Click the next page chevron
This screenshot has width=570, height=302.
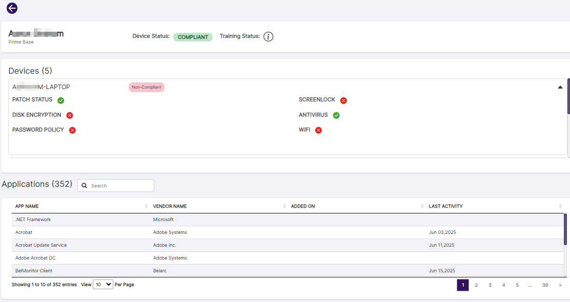pos(560,285)
